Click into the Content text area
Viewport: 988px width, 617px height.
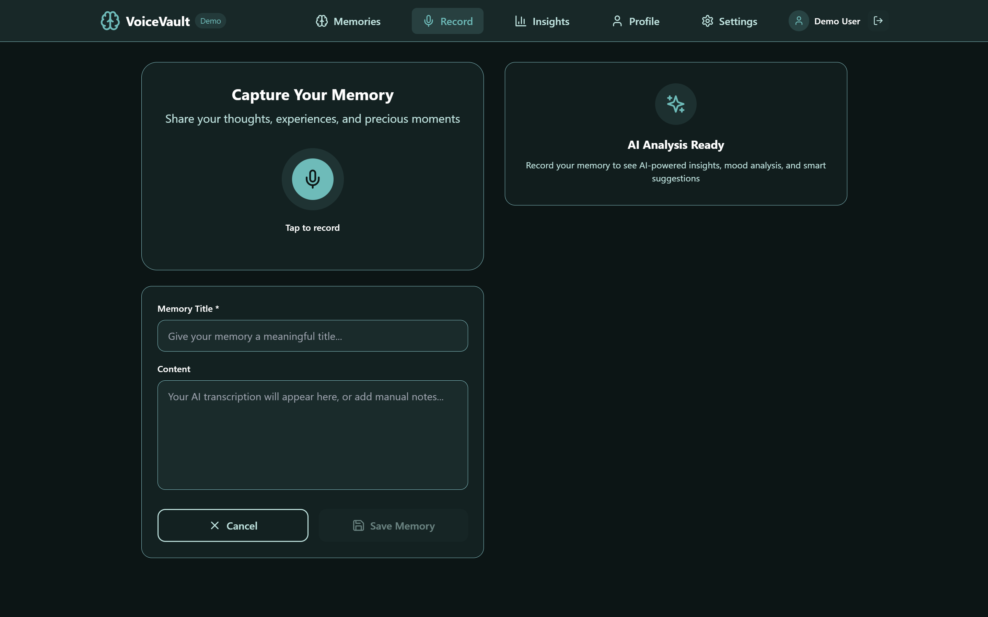[312, 435]
